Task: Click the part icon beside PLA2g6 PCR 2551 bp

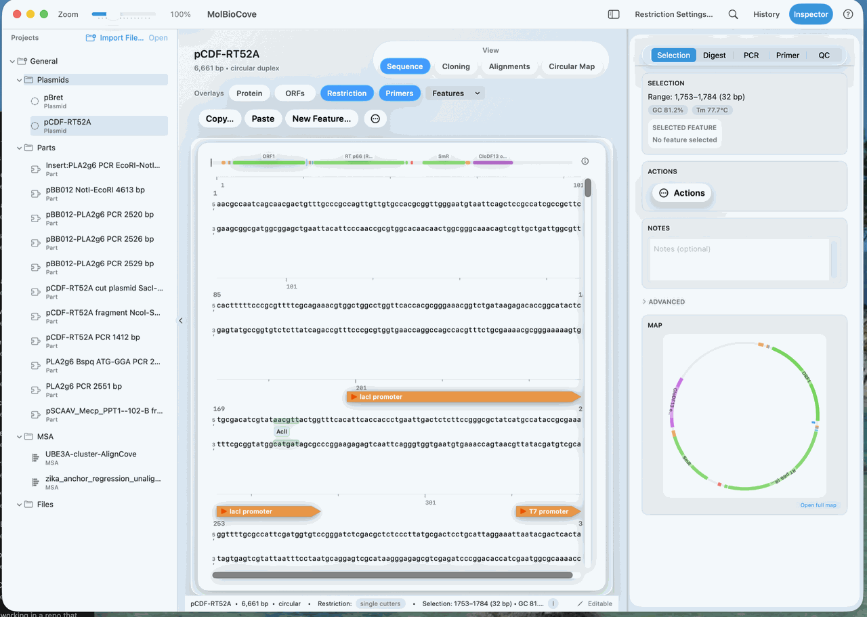Action: (x=36, y=390)
